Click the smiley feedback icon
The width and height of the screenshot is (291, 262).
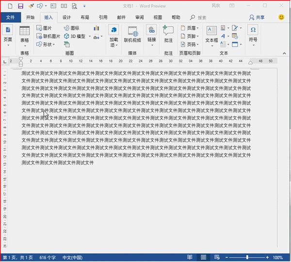281,17
